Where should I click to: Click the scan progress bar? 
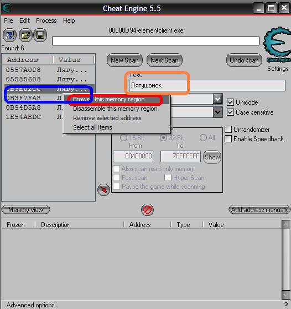click(155, 41)
